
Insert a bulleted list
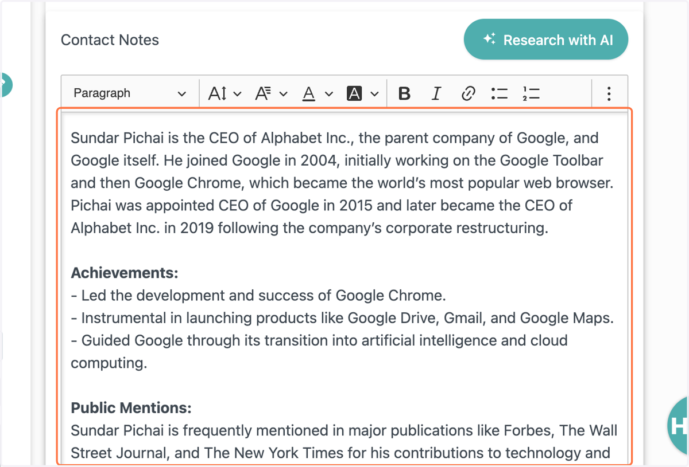500,93
